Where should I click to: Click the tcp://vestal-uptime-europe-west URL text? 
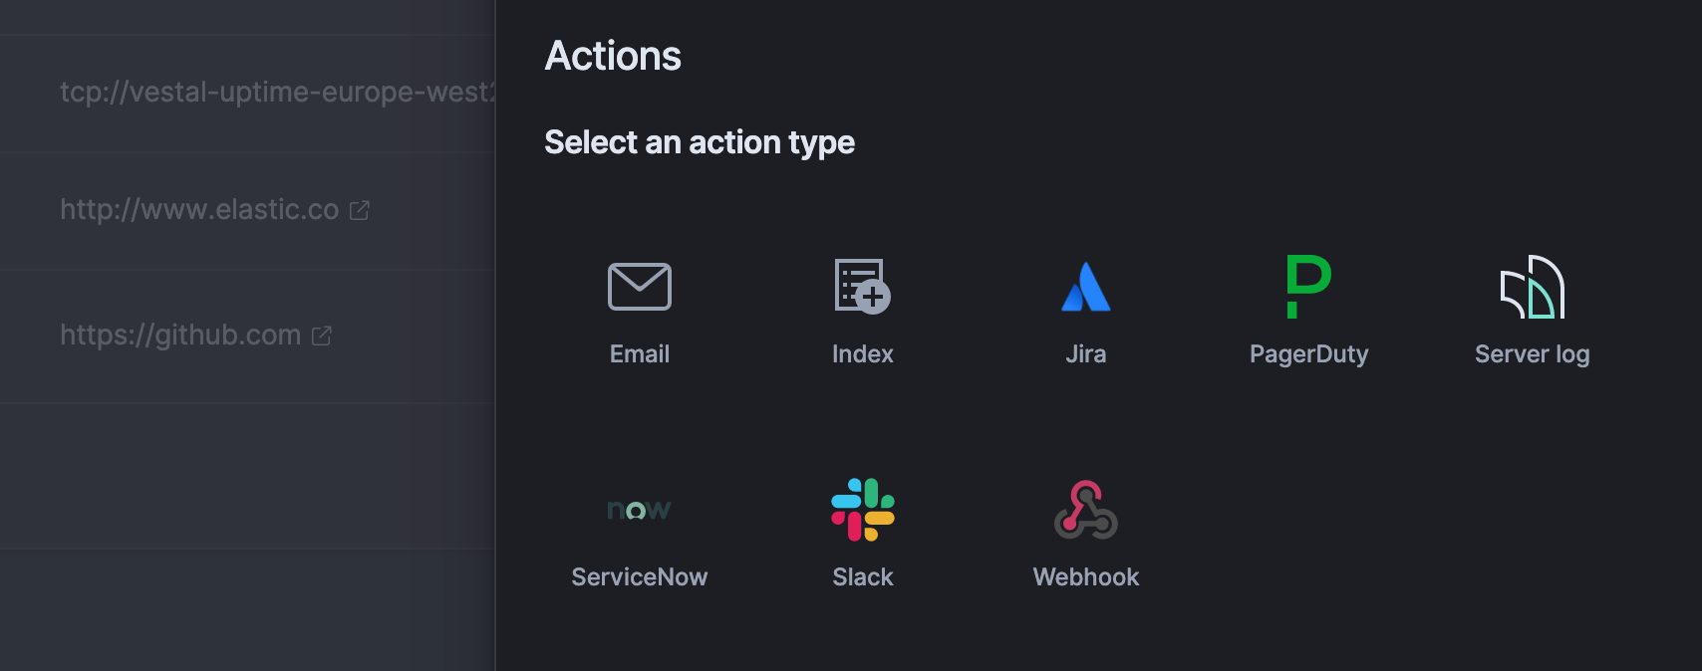[277, 92]
